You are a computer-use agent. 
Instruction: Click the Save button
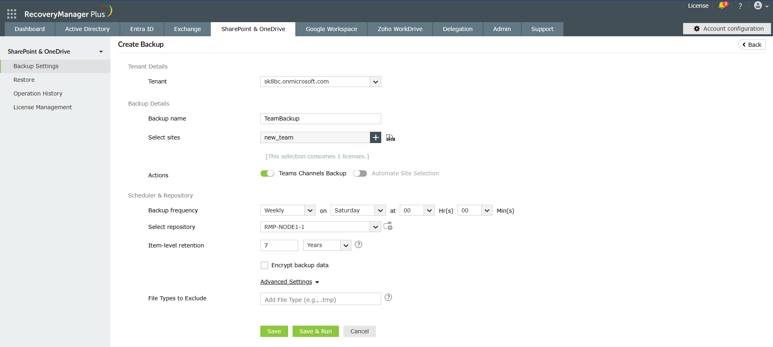274,331
